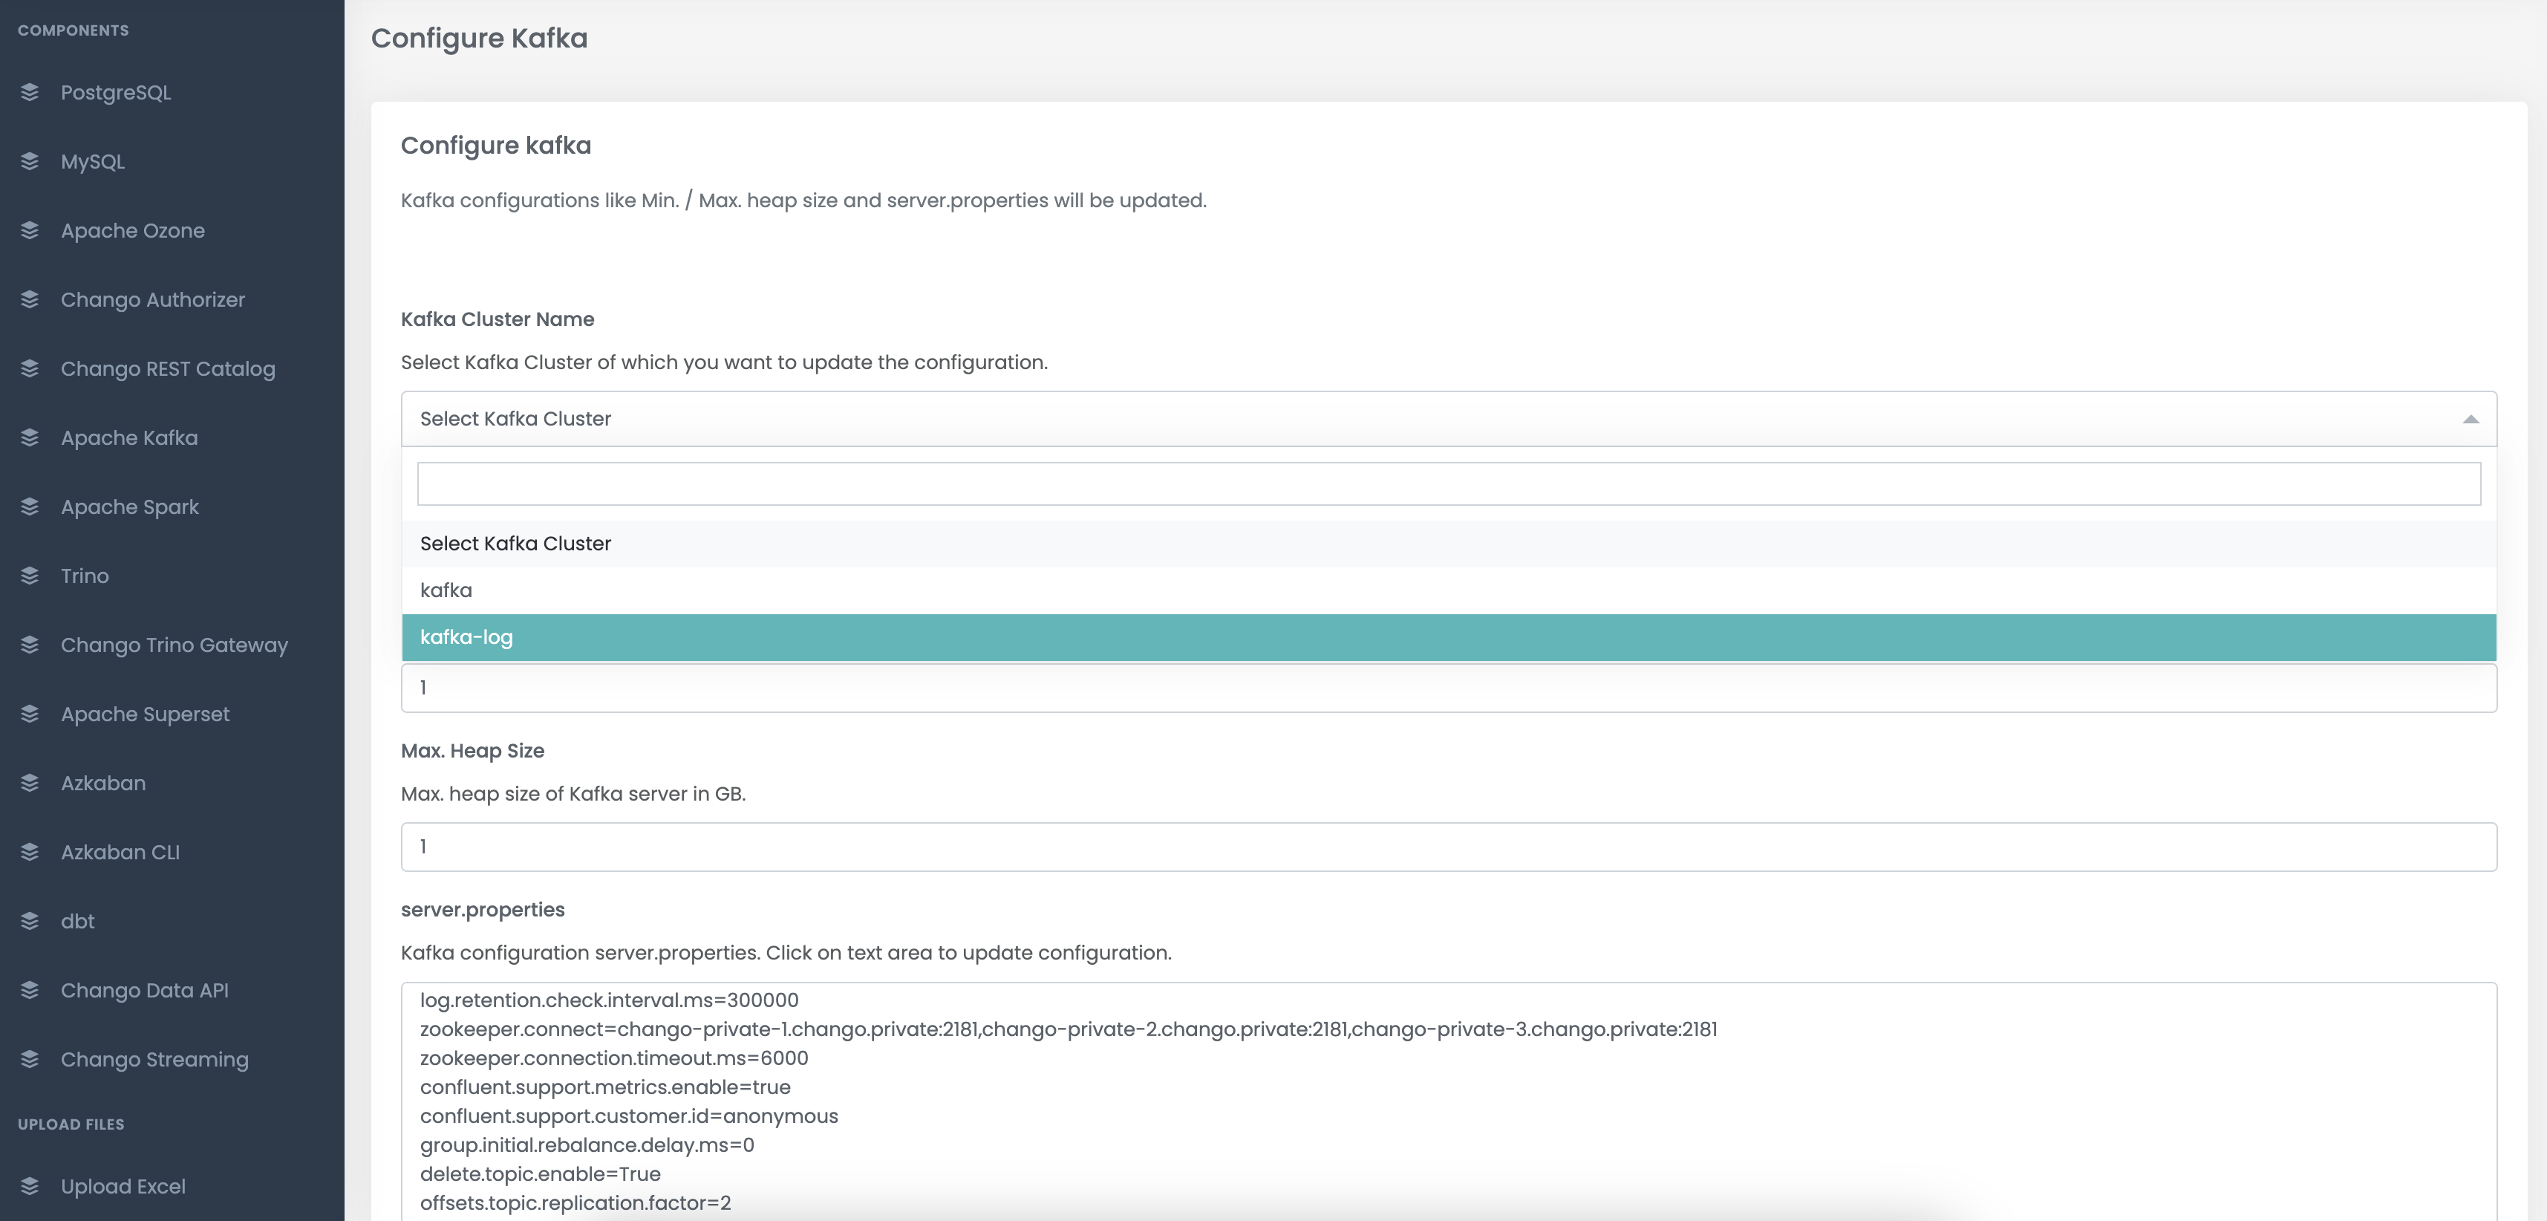Navigate to Chango REST Catalog

pos(168,369)
